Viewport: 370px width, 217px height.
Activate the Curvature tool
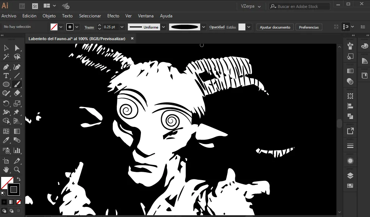coord(17,67)
